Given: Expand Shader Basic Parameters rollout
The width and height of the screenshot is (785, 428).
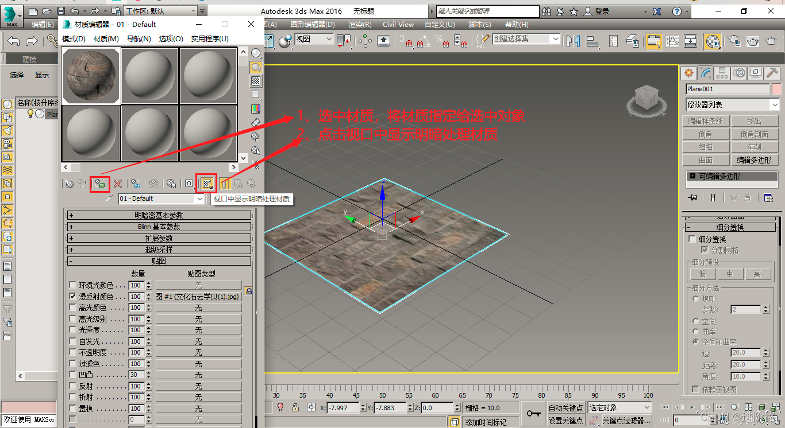Looking at the screenshot, I should pyautogui.click(x=159, y=215).
